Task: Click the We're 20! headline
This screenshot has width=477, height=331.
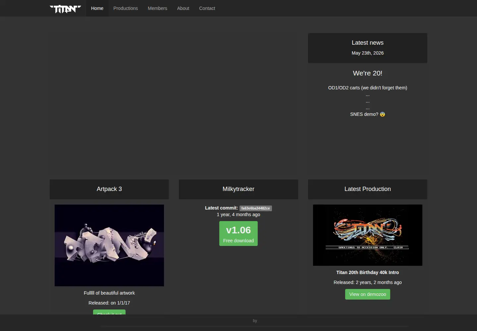Action: tap(368, 73)
